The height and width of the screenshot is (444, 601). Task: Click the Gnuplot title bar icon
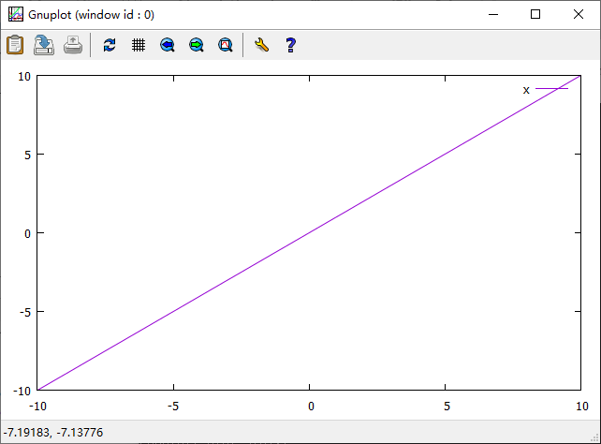coord(16,15)
